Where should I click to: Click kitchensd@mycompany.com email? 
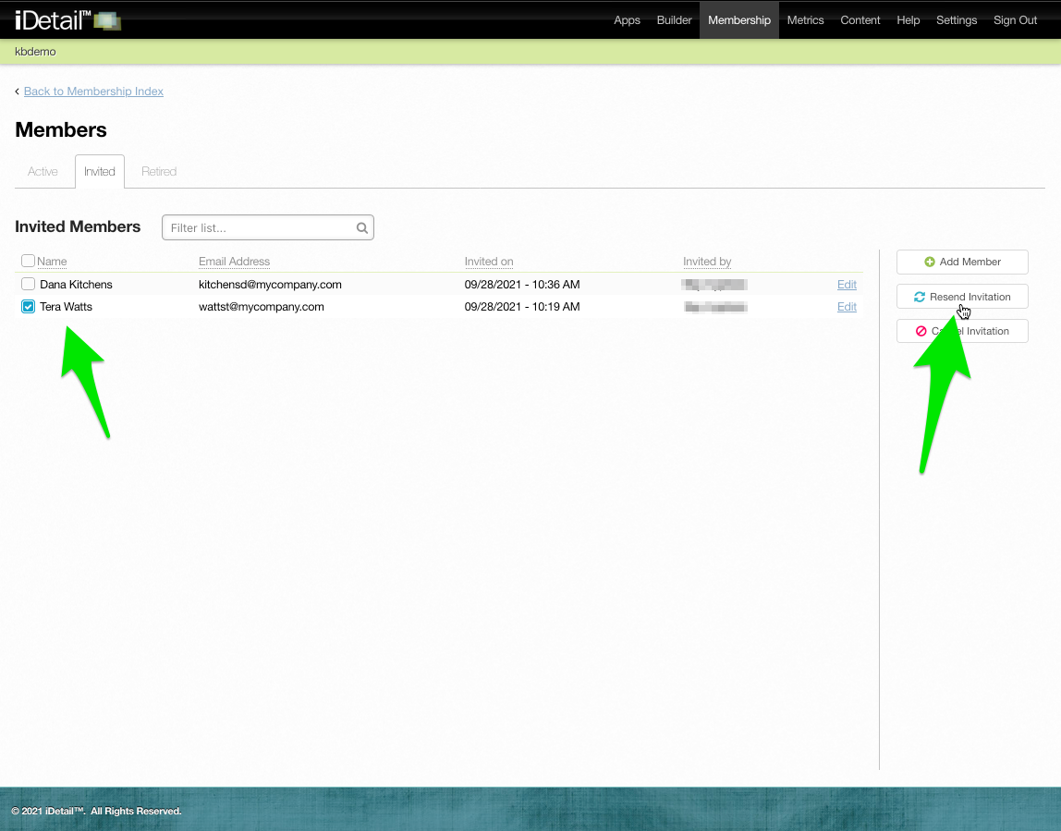click(x=270, y=284)
